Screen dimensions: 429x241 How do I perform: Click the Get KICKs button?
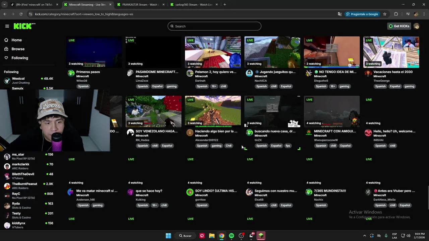399,26
